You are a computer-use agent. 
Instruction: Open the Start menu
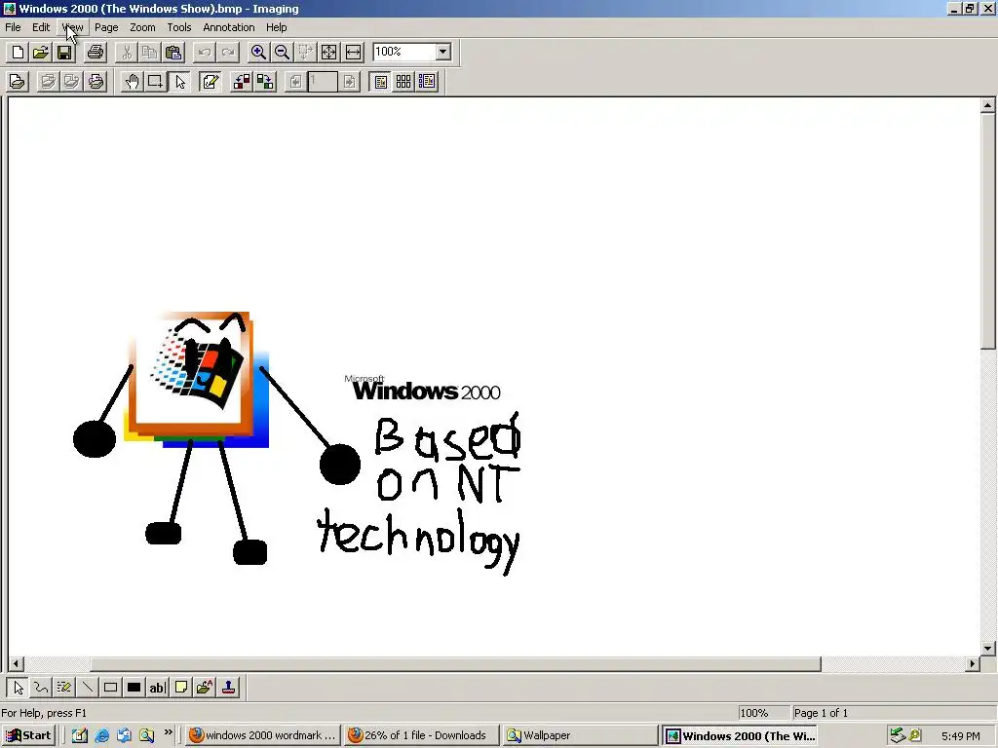(x=28, y=735)
